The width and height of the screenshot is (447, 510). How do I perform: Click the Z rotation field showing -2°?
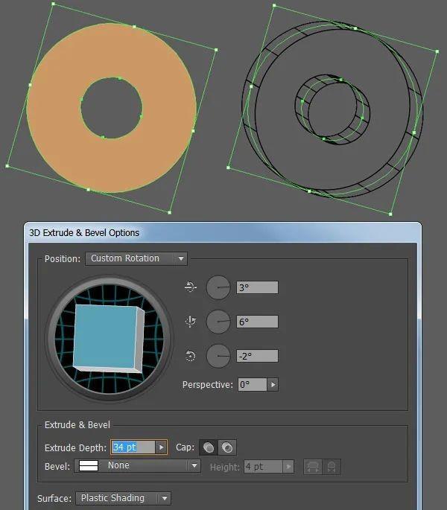pos(257,356)
